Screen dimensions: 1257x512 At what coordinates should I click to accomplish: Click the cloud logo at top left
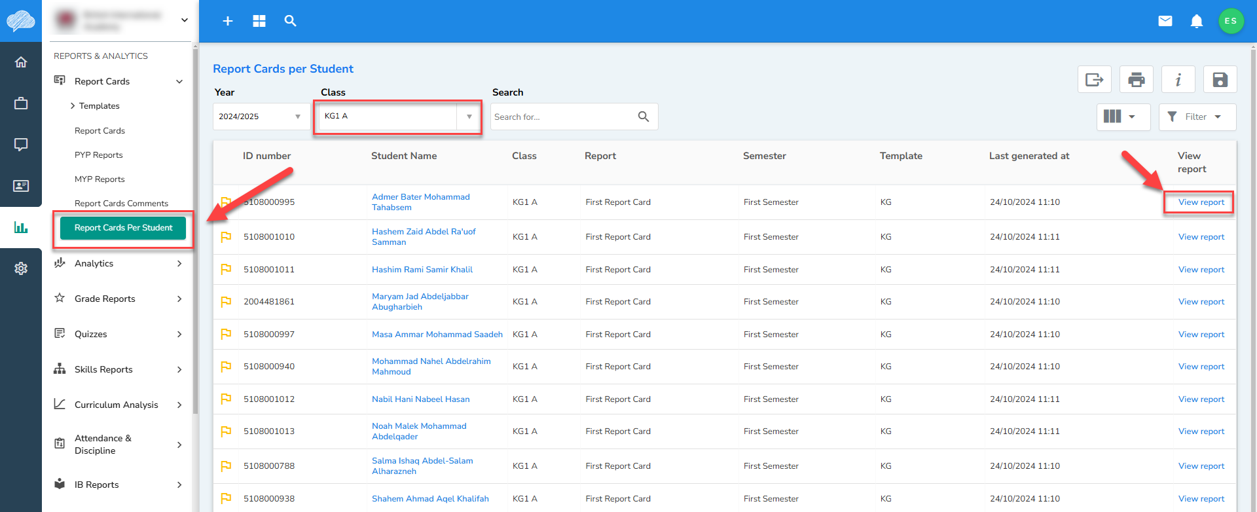21,21
